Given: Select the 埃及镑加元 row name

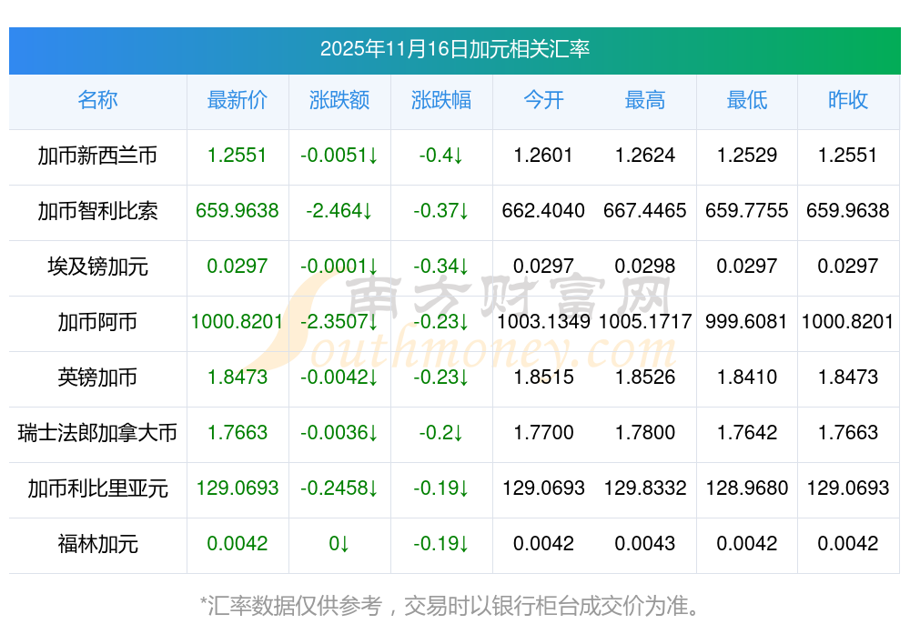Looking at the screenshot, I should [97, 267].
